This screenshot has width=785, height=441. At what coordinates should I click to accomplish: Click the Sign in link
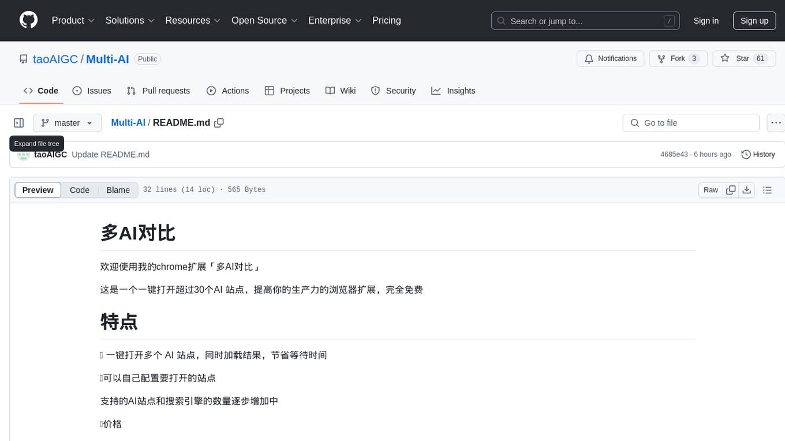(706, 21)
